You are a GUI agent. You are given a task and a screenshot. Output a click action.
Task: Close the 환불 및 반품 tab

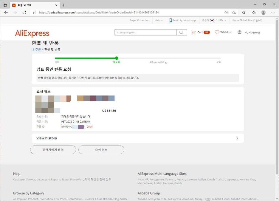pyautogui.click(x=56, y=5)
